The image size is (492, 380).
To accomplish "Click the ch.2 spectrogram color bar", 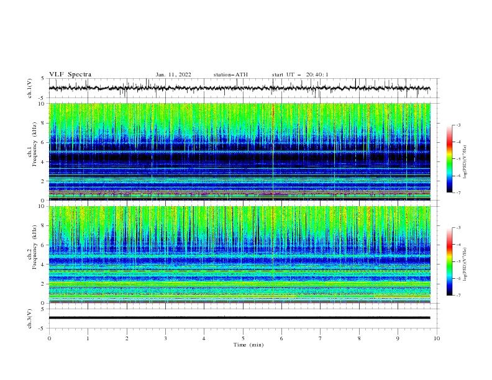I will [x=450, y=261].
